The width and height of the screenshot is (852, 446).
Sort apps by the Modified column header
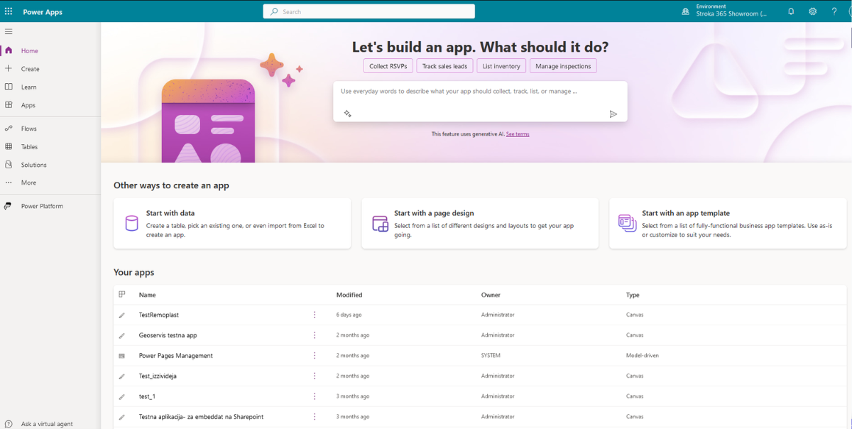pos(349,295)
